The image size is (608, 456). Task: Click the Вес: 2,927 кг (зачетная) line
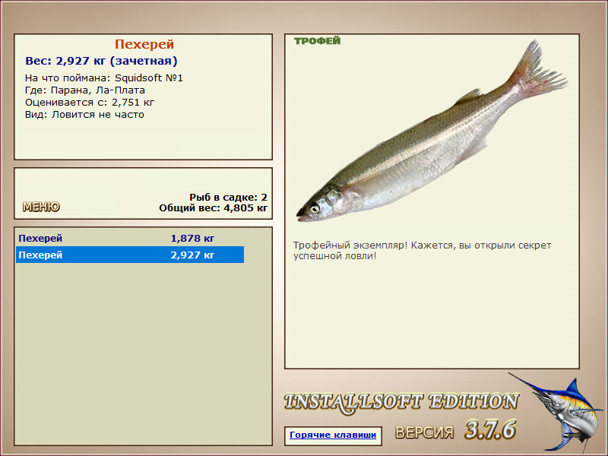tap(101, 61)
